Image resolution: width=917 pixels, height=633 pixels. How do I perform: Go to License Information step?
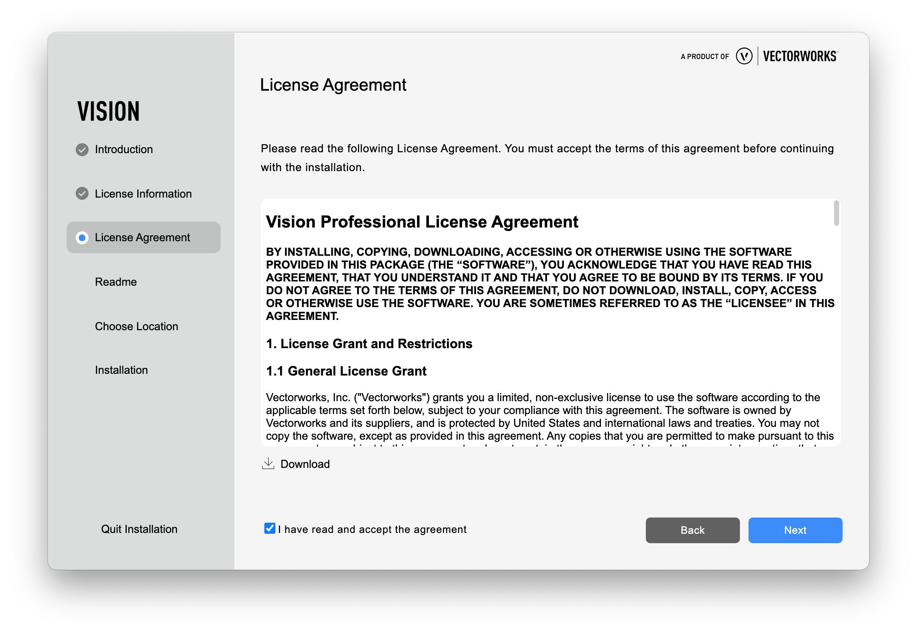click(143, 194)
